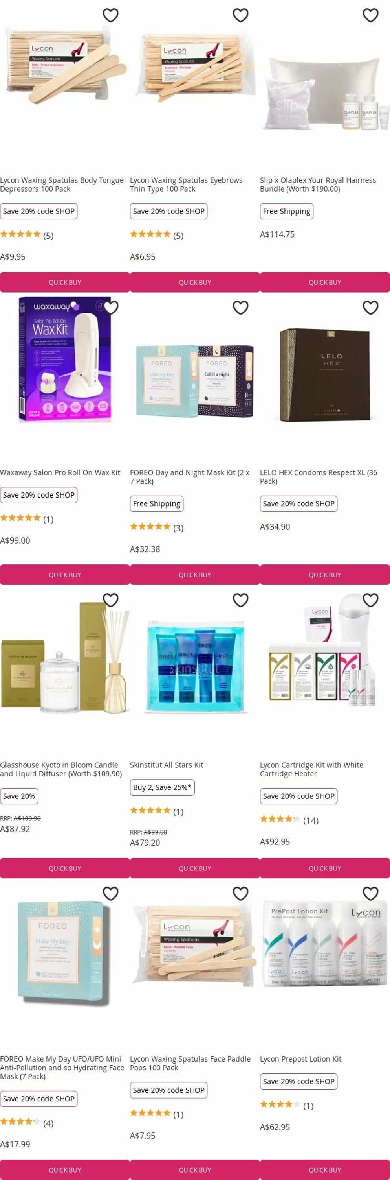Quick buy Lycon Eyebrows Thin Type spatulas

pyautogui.click(x=195, y=282)
